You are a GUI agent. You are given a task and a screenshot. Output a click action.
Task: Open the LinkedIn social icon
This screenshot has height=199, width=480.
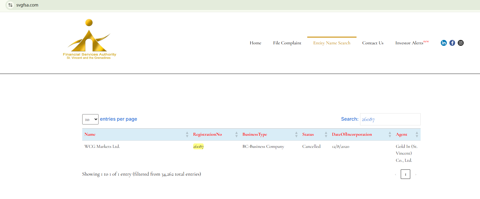tap(443, 43)
